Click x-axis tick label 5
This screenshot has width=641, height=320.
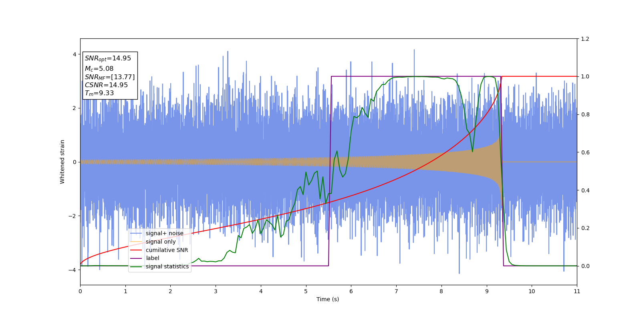click(306, 291)
